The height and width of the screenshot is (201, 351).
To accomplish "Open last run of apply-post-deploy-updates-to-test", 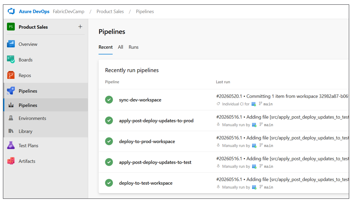I will pos(282,159).
